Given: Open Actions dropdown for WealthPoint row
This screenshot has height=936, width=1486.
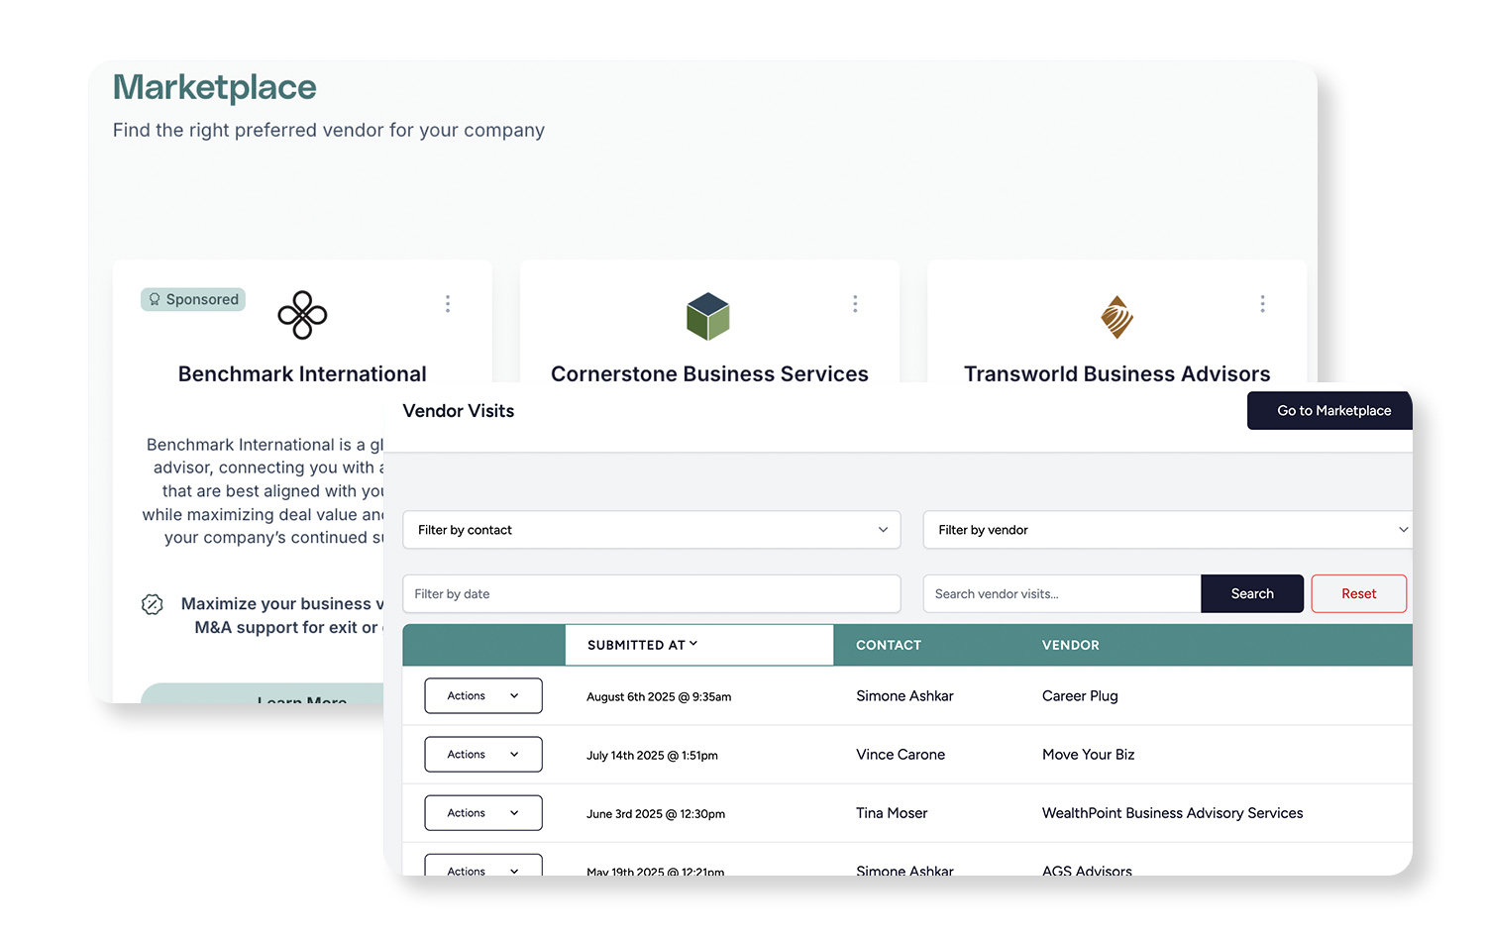Looking at the screenshot, I should pos(482,813).
